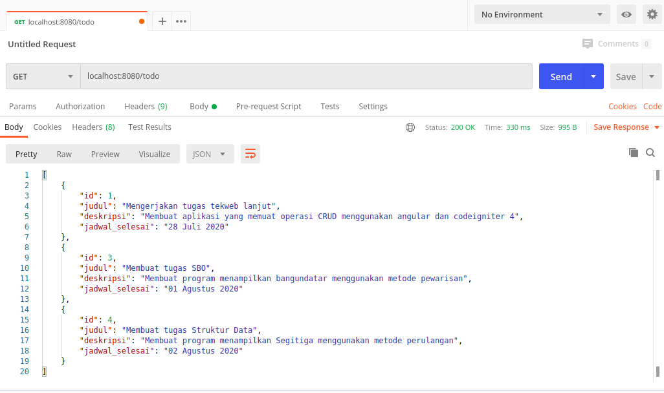The image size is (664, 393).
Task: Open the Tests tab
Action: [329, 107]
